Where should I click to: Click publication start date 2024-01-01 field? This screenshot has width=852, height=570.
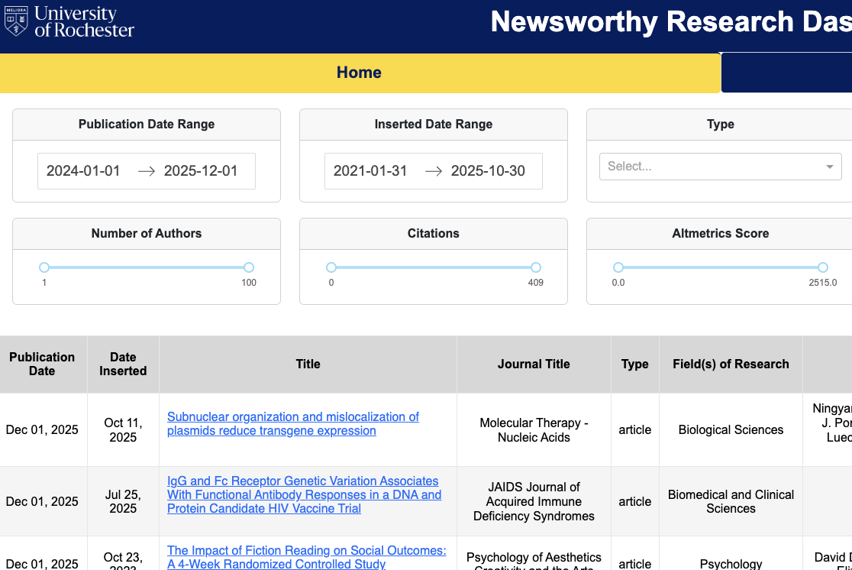pos(83,171)
